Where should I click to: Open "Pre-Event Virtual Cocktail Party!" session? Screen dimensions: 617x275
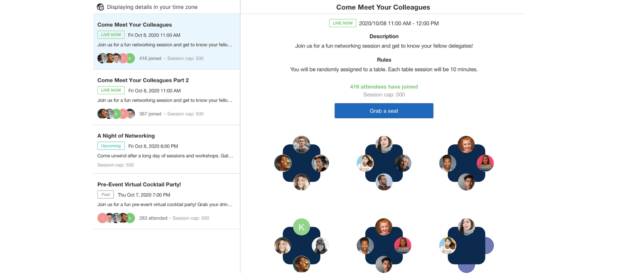pos(139,185)
